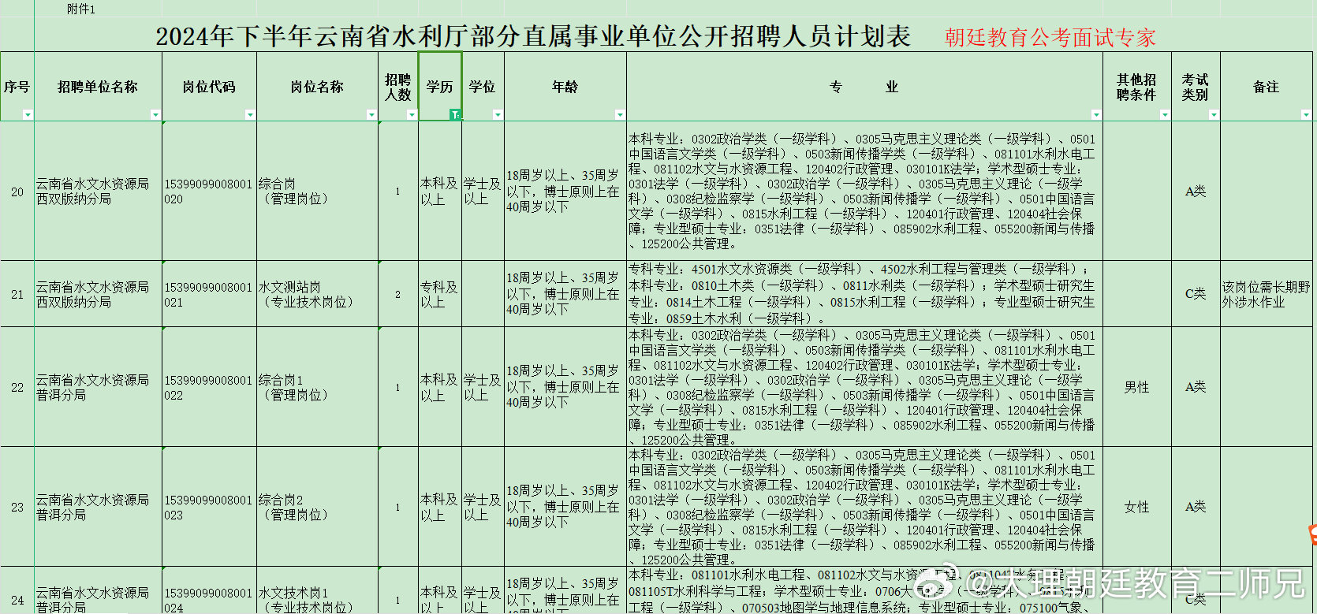Expand the 其他招聘条件 filter arrow

1165,115
